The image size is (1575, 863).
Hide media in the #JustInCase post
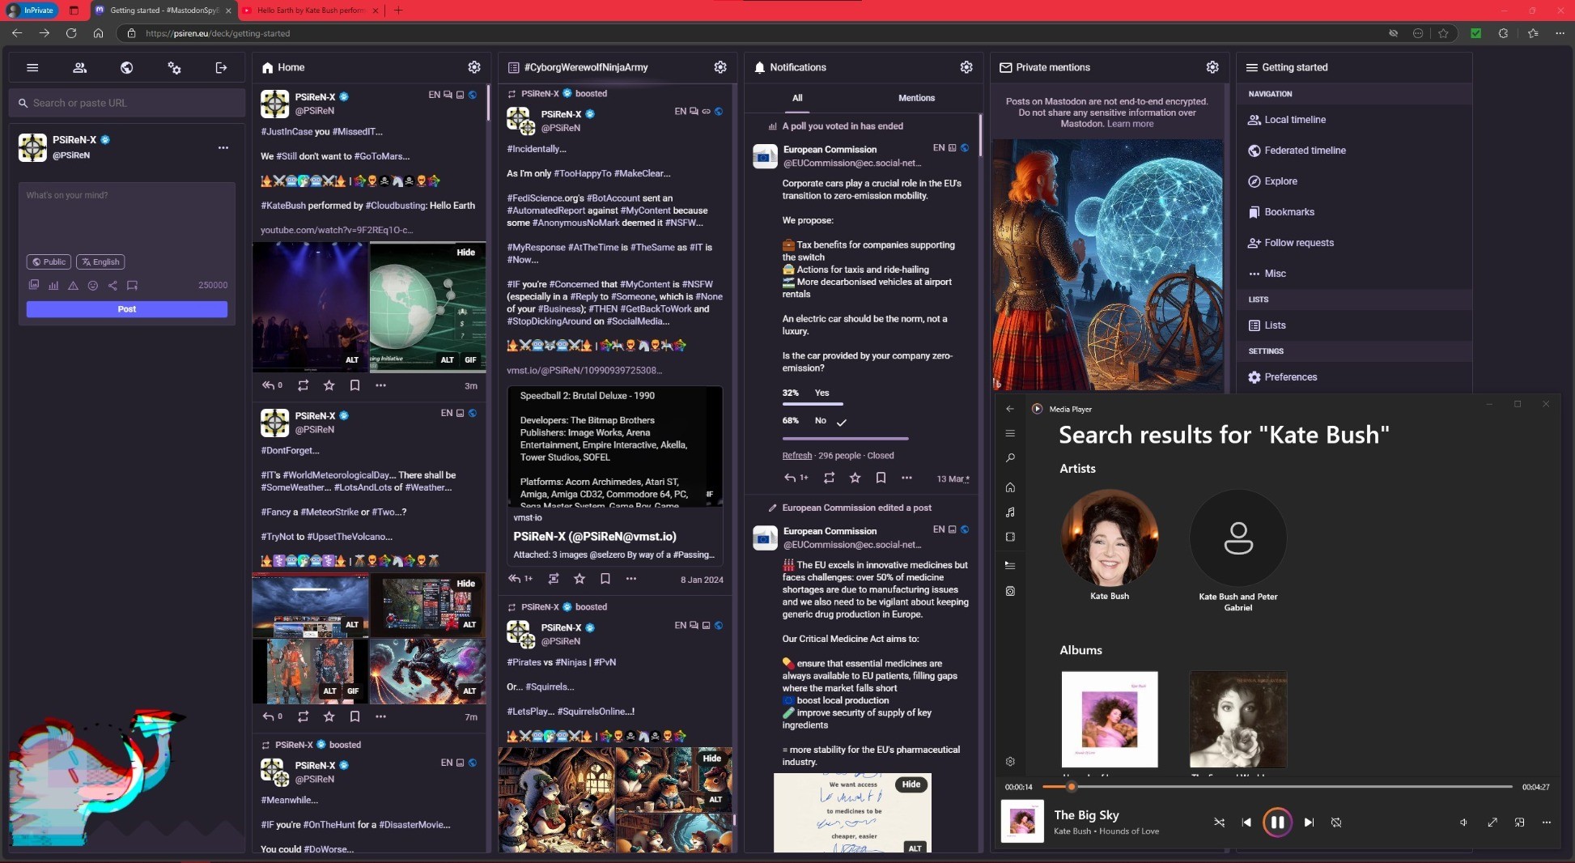tap(465, 253)
